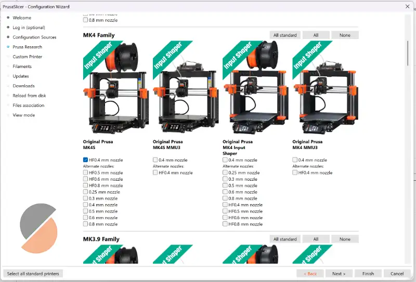
Task: Click the MK4 Family heading
Action: pyautogui.click(x=99, y=35)
